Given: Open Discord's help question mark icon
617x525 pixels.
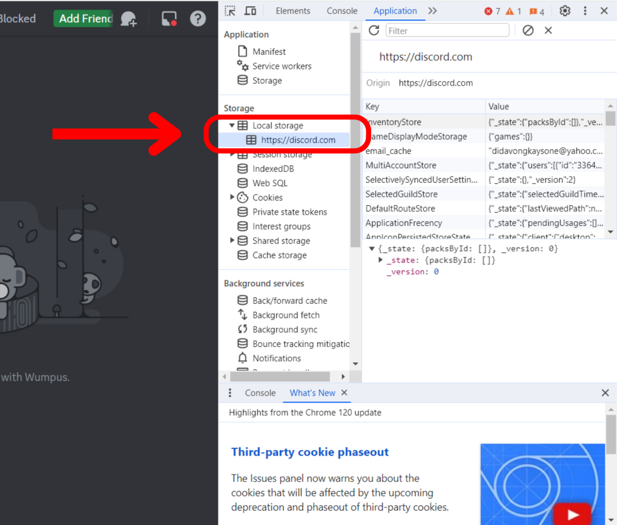Looking at the screenshot, I should (x=198, y=19).
